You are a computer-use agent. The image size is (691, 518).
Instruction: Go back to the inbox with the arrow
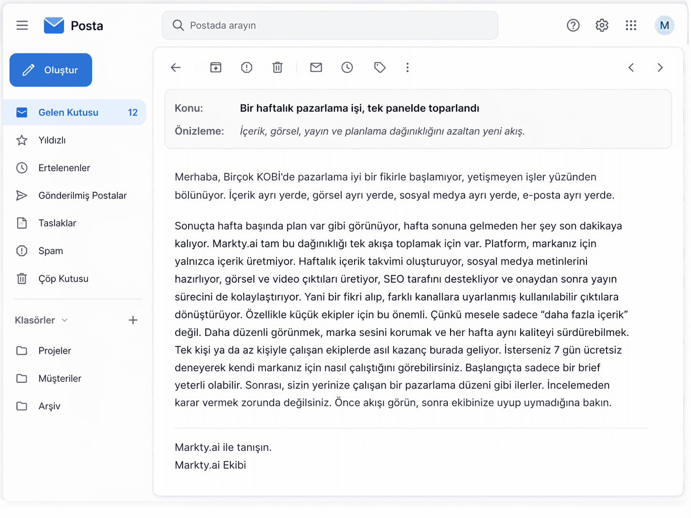pos(175,67)
